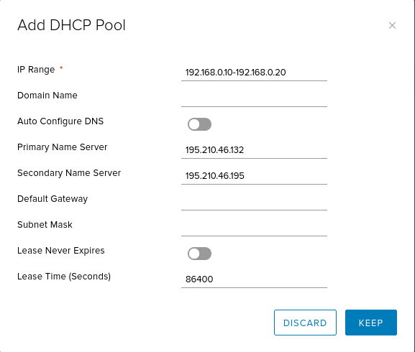Screen dimensions: 415x352
Task: Select the Primary Name Server field
Action: pyautogui.click(x=254, y=150)
